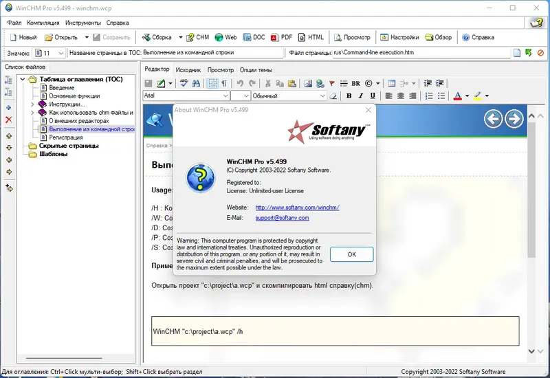Apply the yellow highlight color
This screenshot has width=550, height=378.
pos(477,96)
